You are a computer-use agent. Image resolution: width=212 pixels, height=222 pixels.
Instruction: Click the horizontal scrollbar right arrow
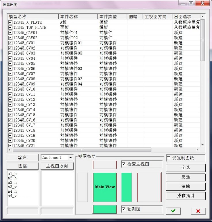pos(197,150)
